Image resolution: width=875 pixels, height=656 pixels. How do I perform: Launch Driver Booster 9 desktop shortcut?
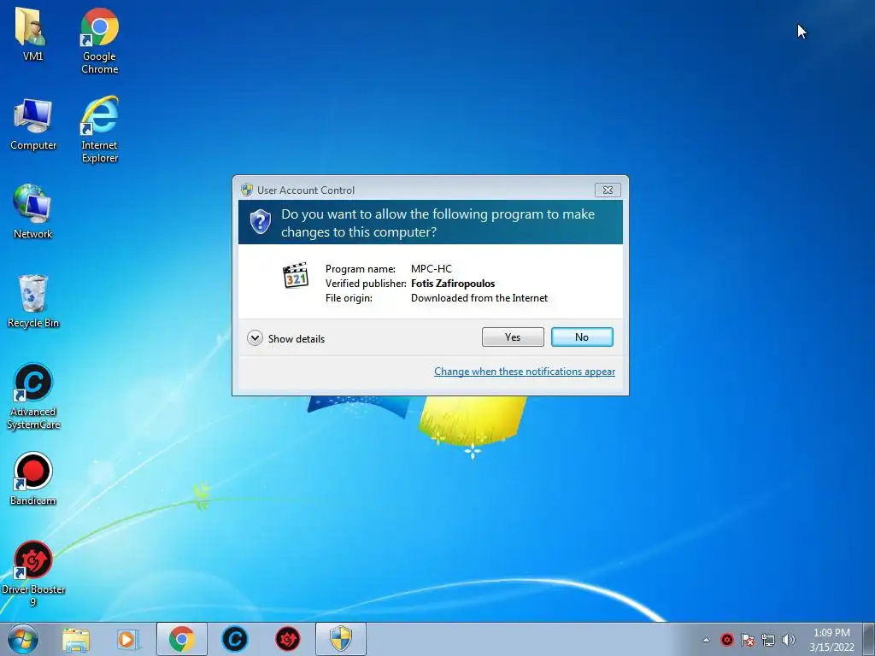coord(33,573)
